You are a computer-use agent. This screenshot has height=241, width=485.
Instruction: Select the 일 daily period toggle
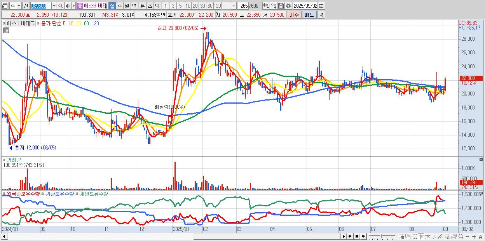[x=112, y=6]
